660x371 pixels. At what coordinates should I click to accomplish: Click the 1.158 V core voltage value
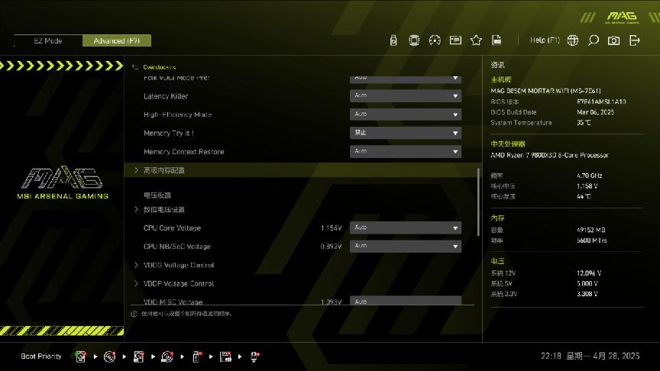[587, 186]
